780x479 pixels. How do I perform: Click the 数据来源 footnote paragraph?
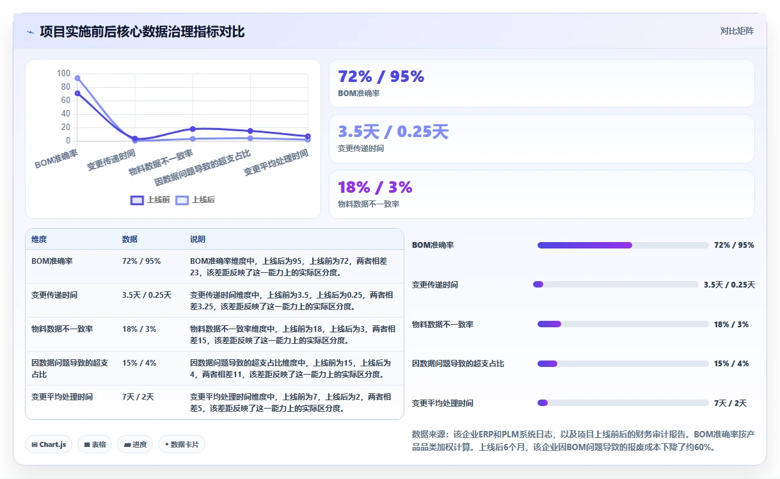tap(584, 441)
